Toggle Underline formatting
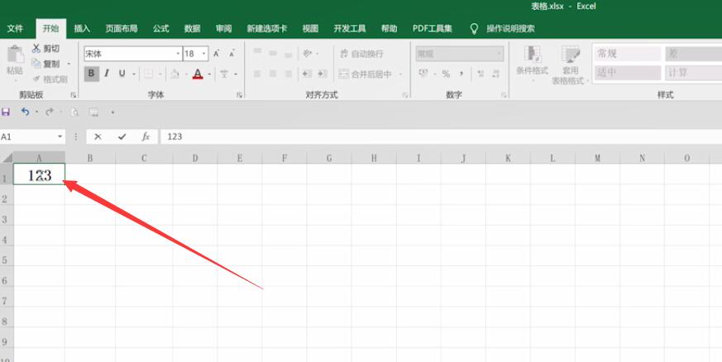 [x=122, y=74]
